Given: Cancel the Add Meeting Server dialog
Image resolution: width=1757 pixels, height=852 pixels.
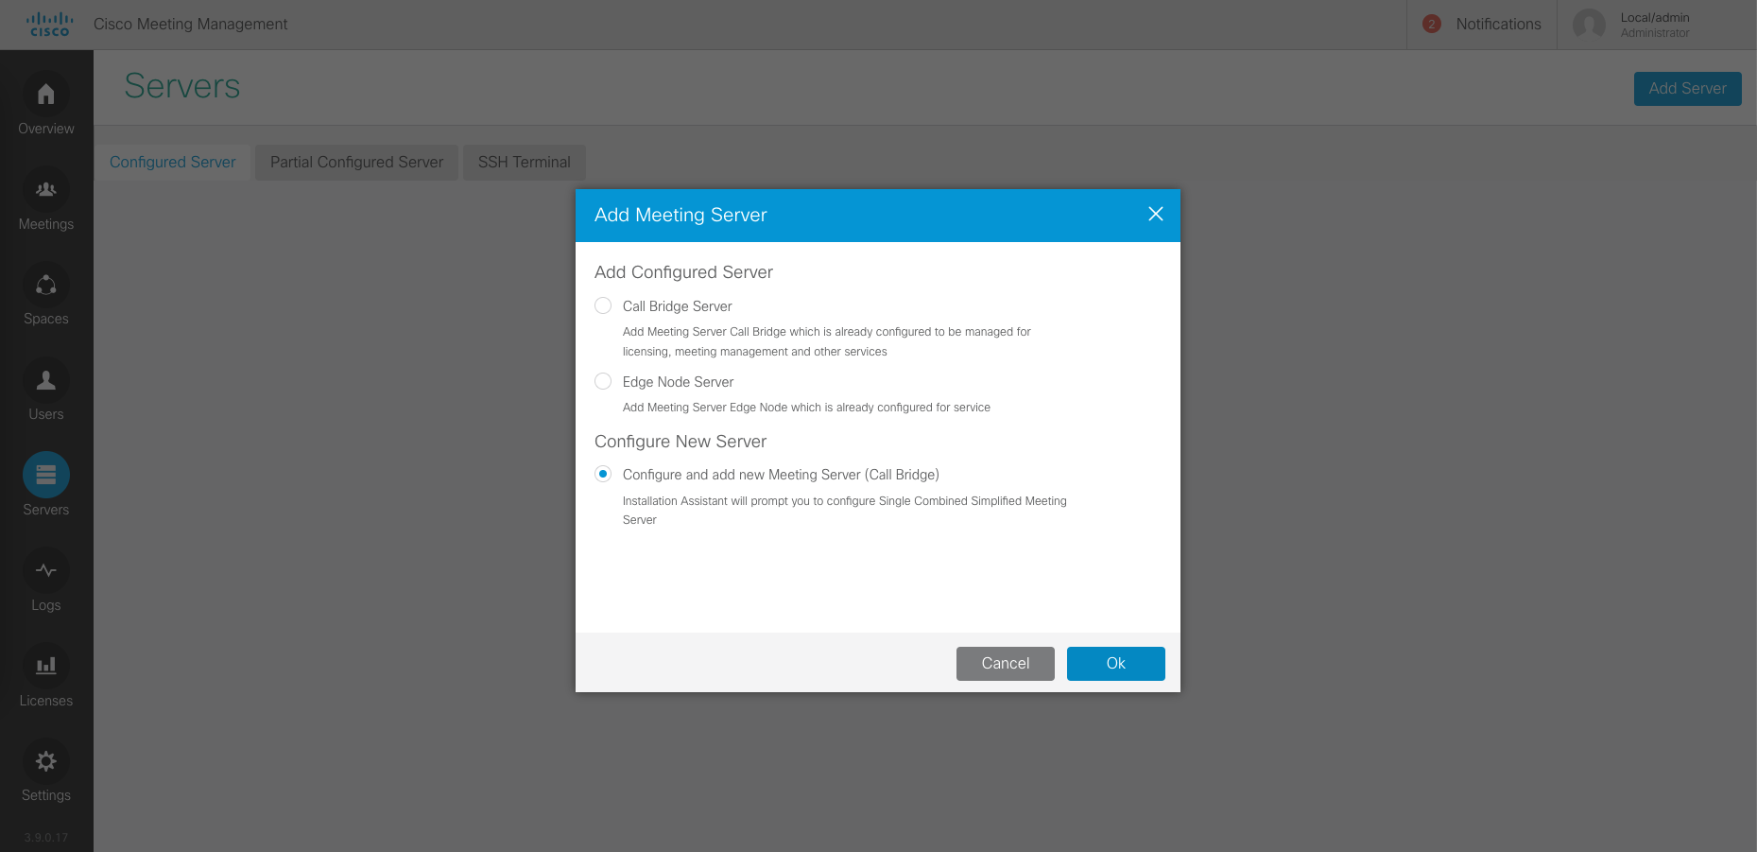Looking at the screenshot, I should pos(1005,664).
